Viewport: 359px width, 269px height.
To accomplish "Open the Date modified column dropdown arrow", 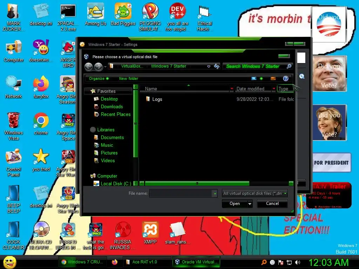I will coord(274,89).
